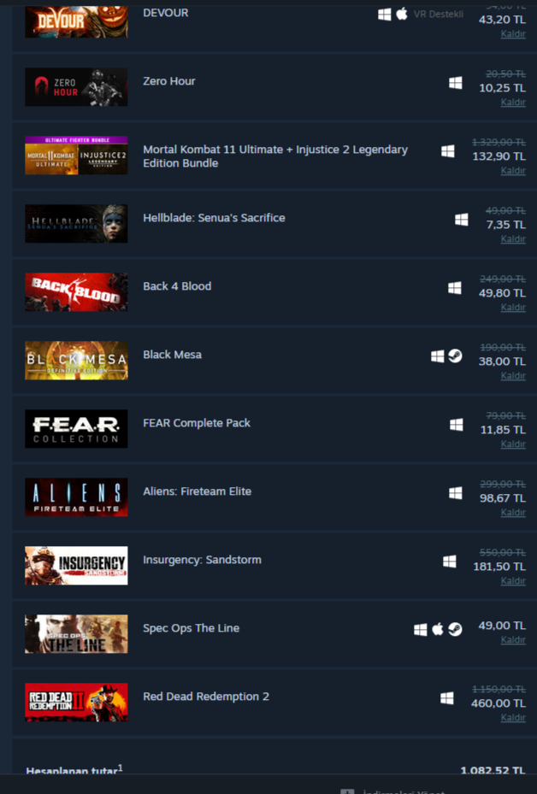Click the Spec Ops The Line thumbnail
The image size is (537, 794).
(76, 634)
